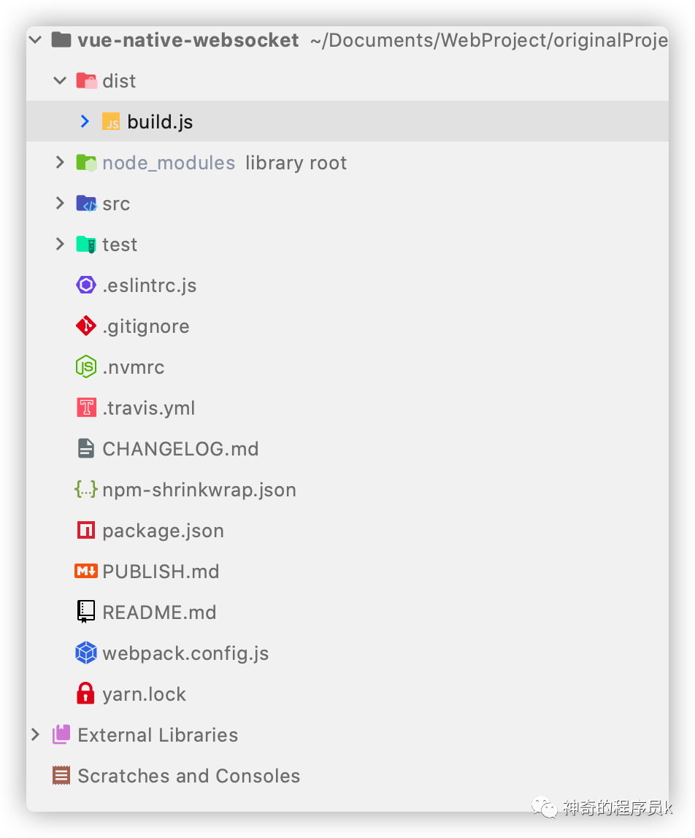The width and height of the screenshot is (695, 838).
Task: Click the webpack cube icon
Action: click(86, 653)
